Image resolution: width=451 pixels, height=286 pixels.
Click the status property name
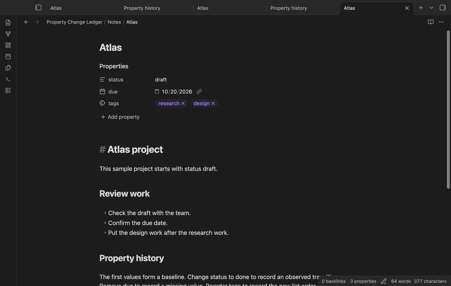pos(116,80)
